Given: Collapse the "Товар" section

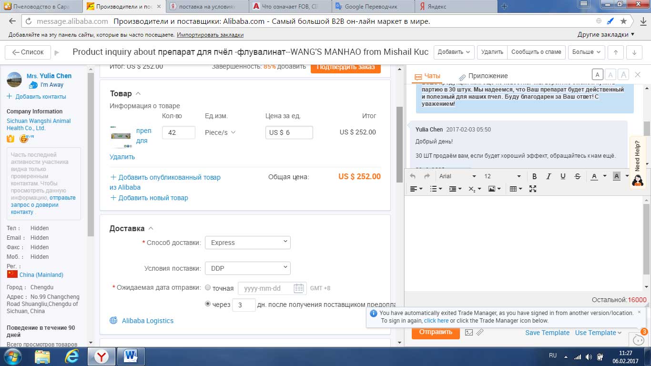Looking at the screenshot, I should [x=138, y=94].
